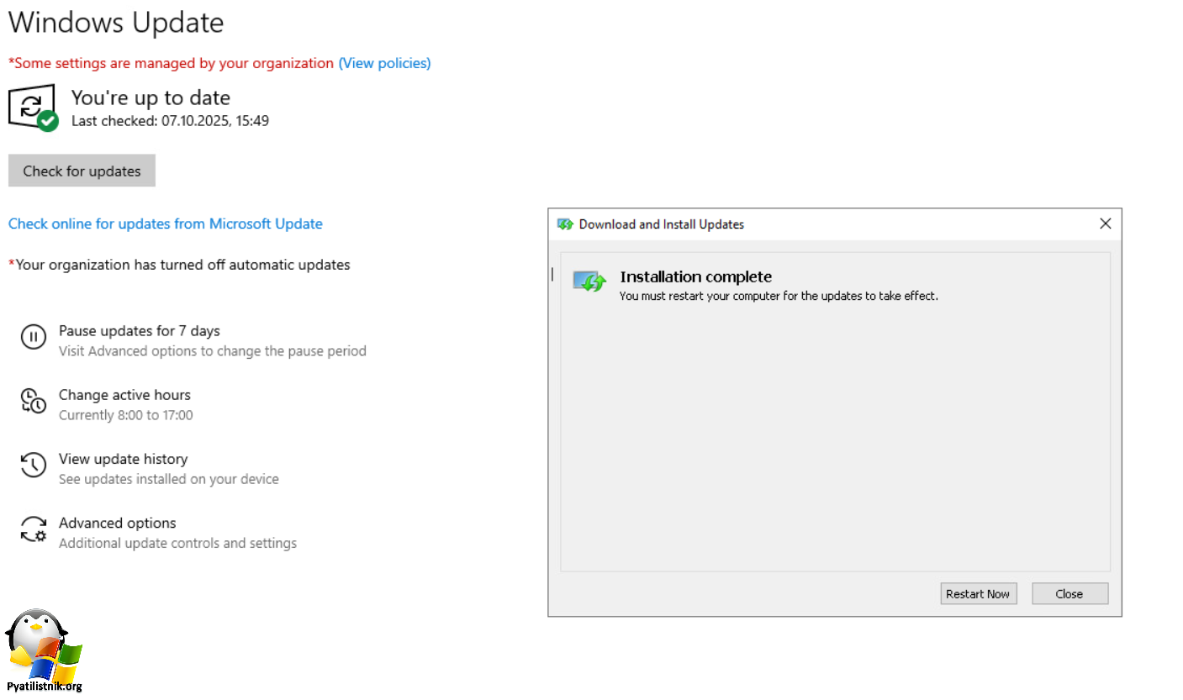Open the Advanced options text entry
1183x700 pixels.
(x=117, y=523)
